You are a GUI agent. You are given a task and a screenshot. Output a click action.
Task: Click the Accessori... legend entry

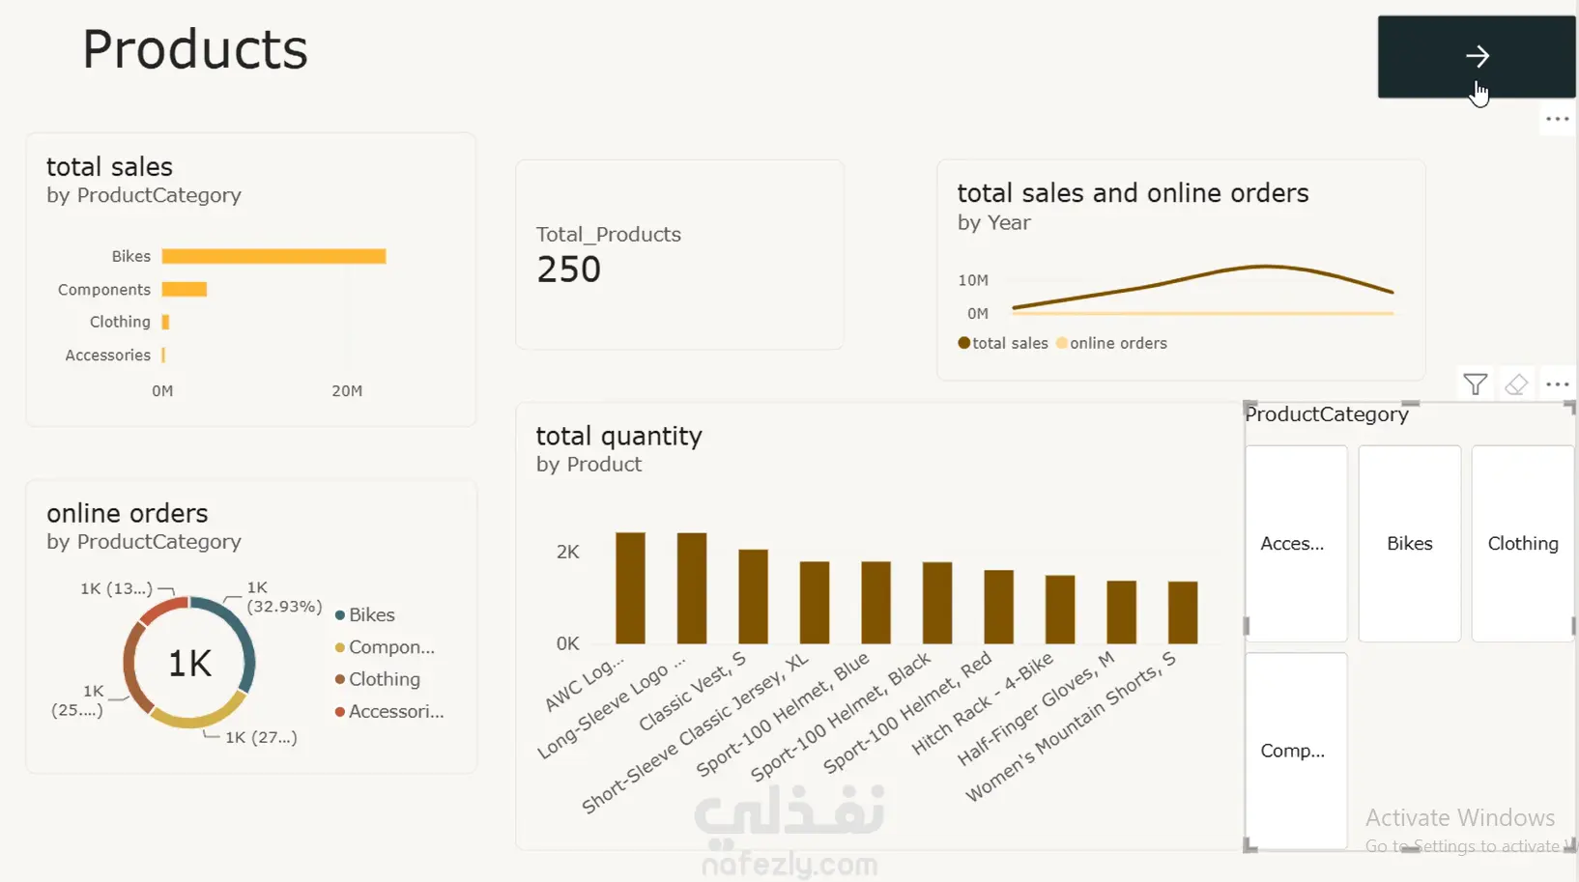[389, 712]
